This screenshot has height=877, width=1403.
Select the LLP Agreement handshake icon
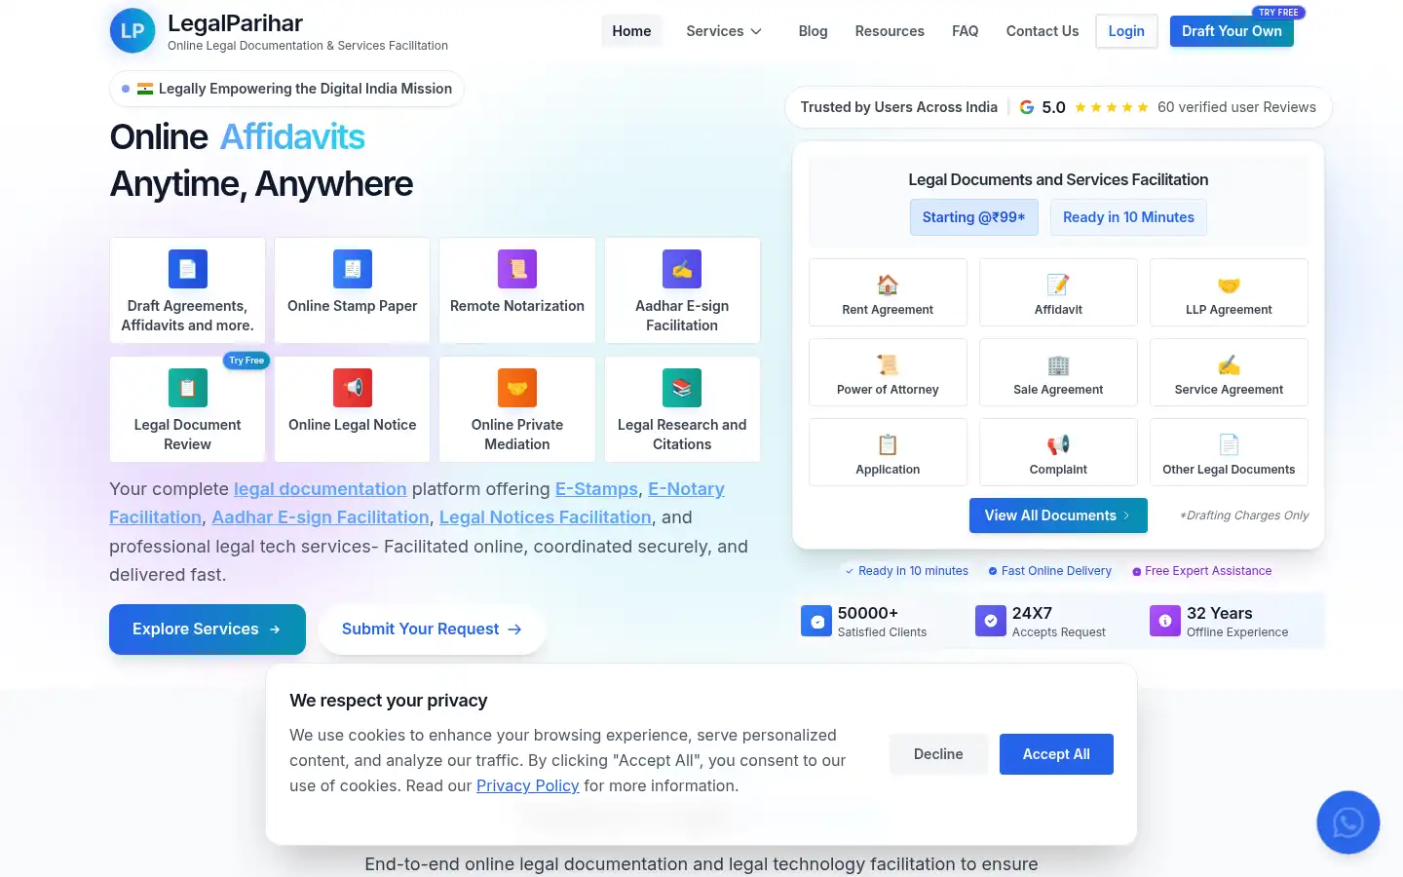point(1229,285)
